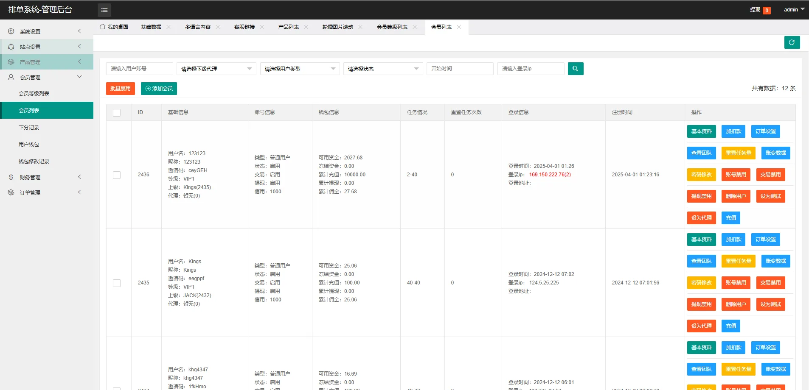
Task: Check the row checkbox for user Kings
Action: [x=117, y=283]
